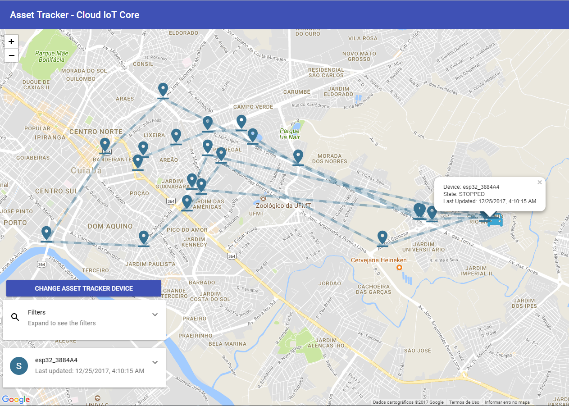Click the Filters search magnifier icon
This screenshot has width=569, height=406.
click(x=15, y=317)
